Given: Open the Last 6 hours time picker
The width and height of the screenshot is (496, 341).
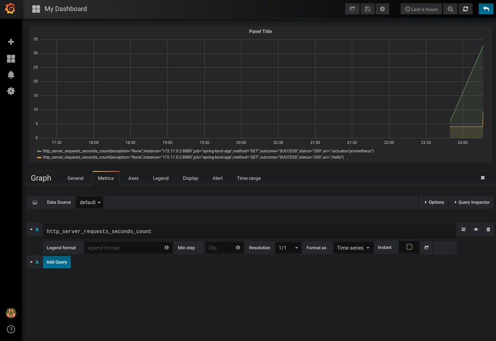Looking at the screenshot, I should [x=421, y=9].
